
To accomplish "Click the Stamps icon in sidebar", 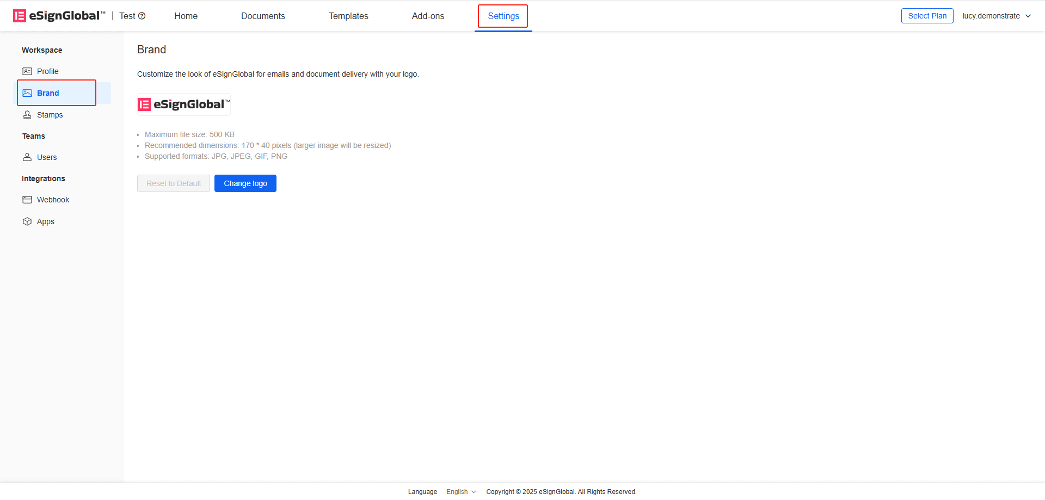I will tap(27, 115).
